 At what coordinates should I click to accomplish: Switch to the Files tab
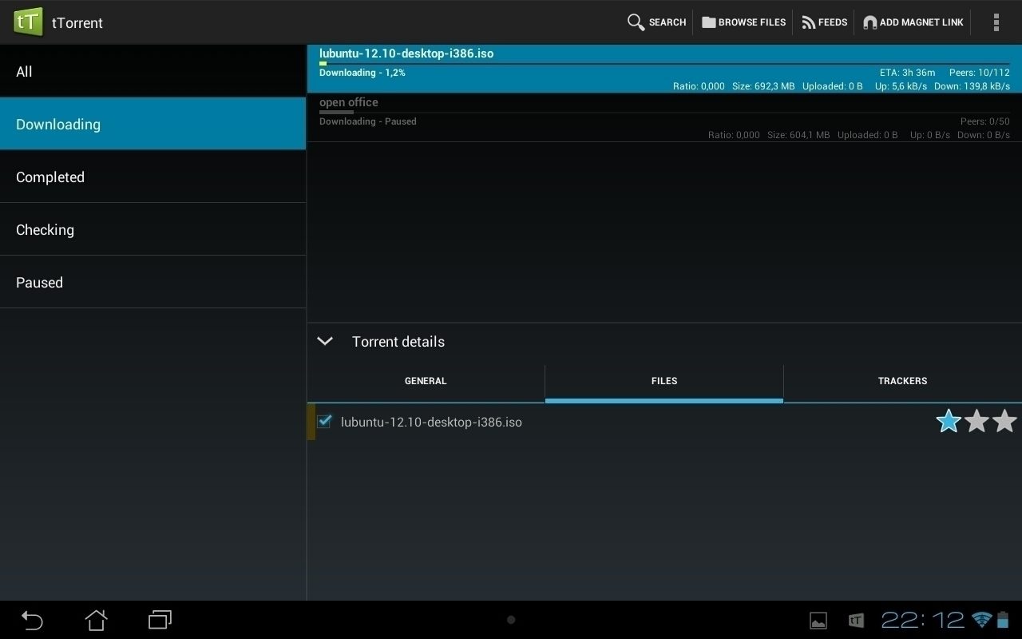pos(664,381)
